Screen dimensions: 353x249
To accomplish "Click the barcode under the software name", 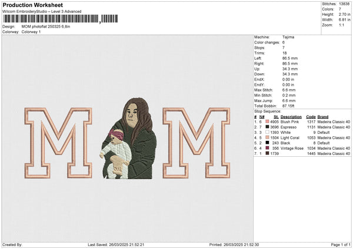I will [x=61, y=19].
